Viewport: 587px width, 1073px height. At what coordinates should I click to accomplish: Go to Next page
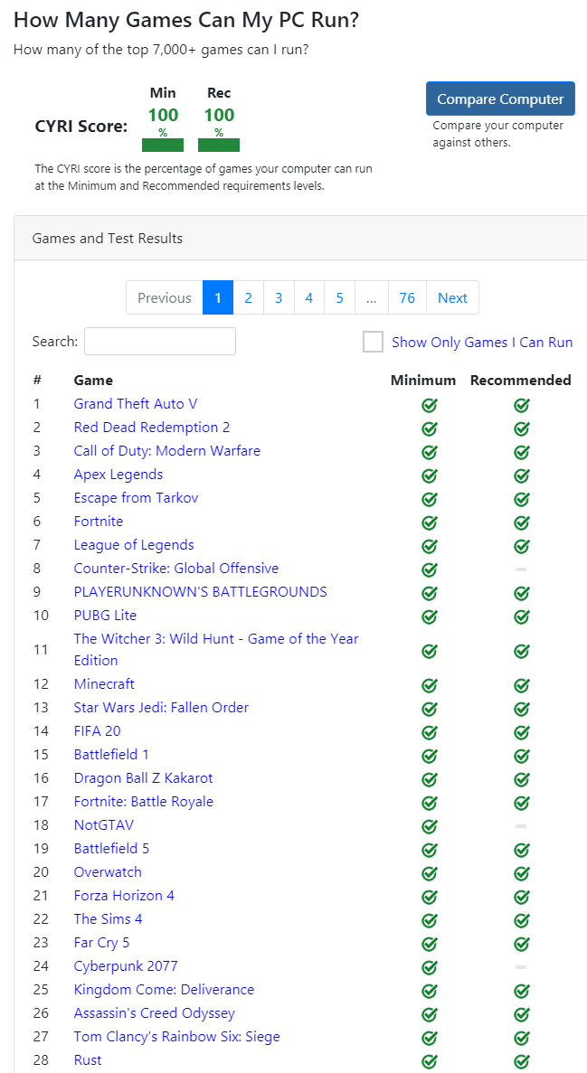tap(453, 297)
